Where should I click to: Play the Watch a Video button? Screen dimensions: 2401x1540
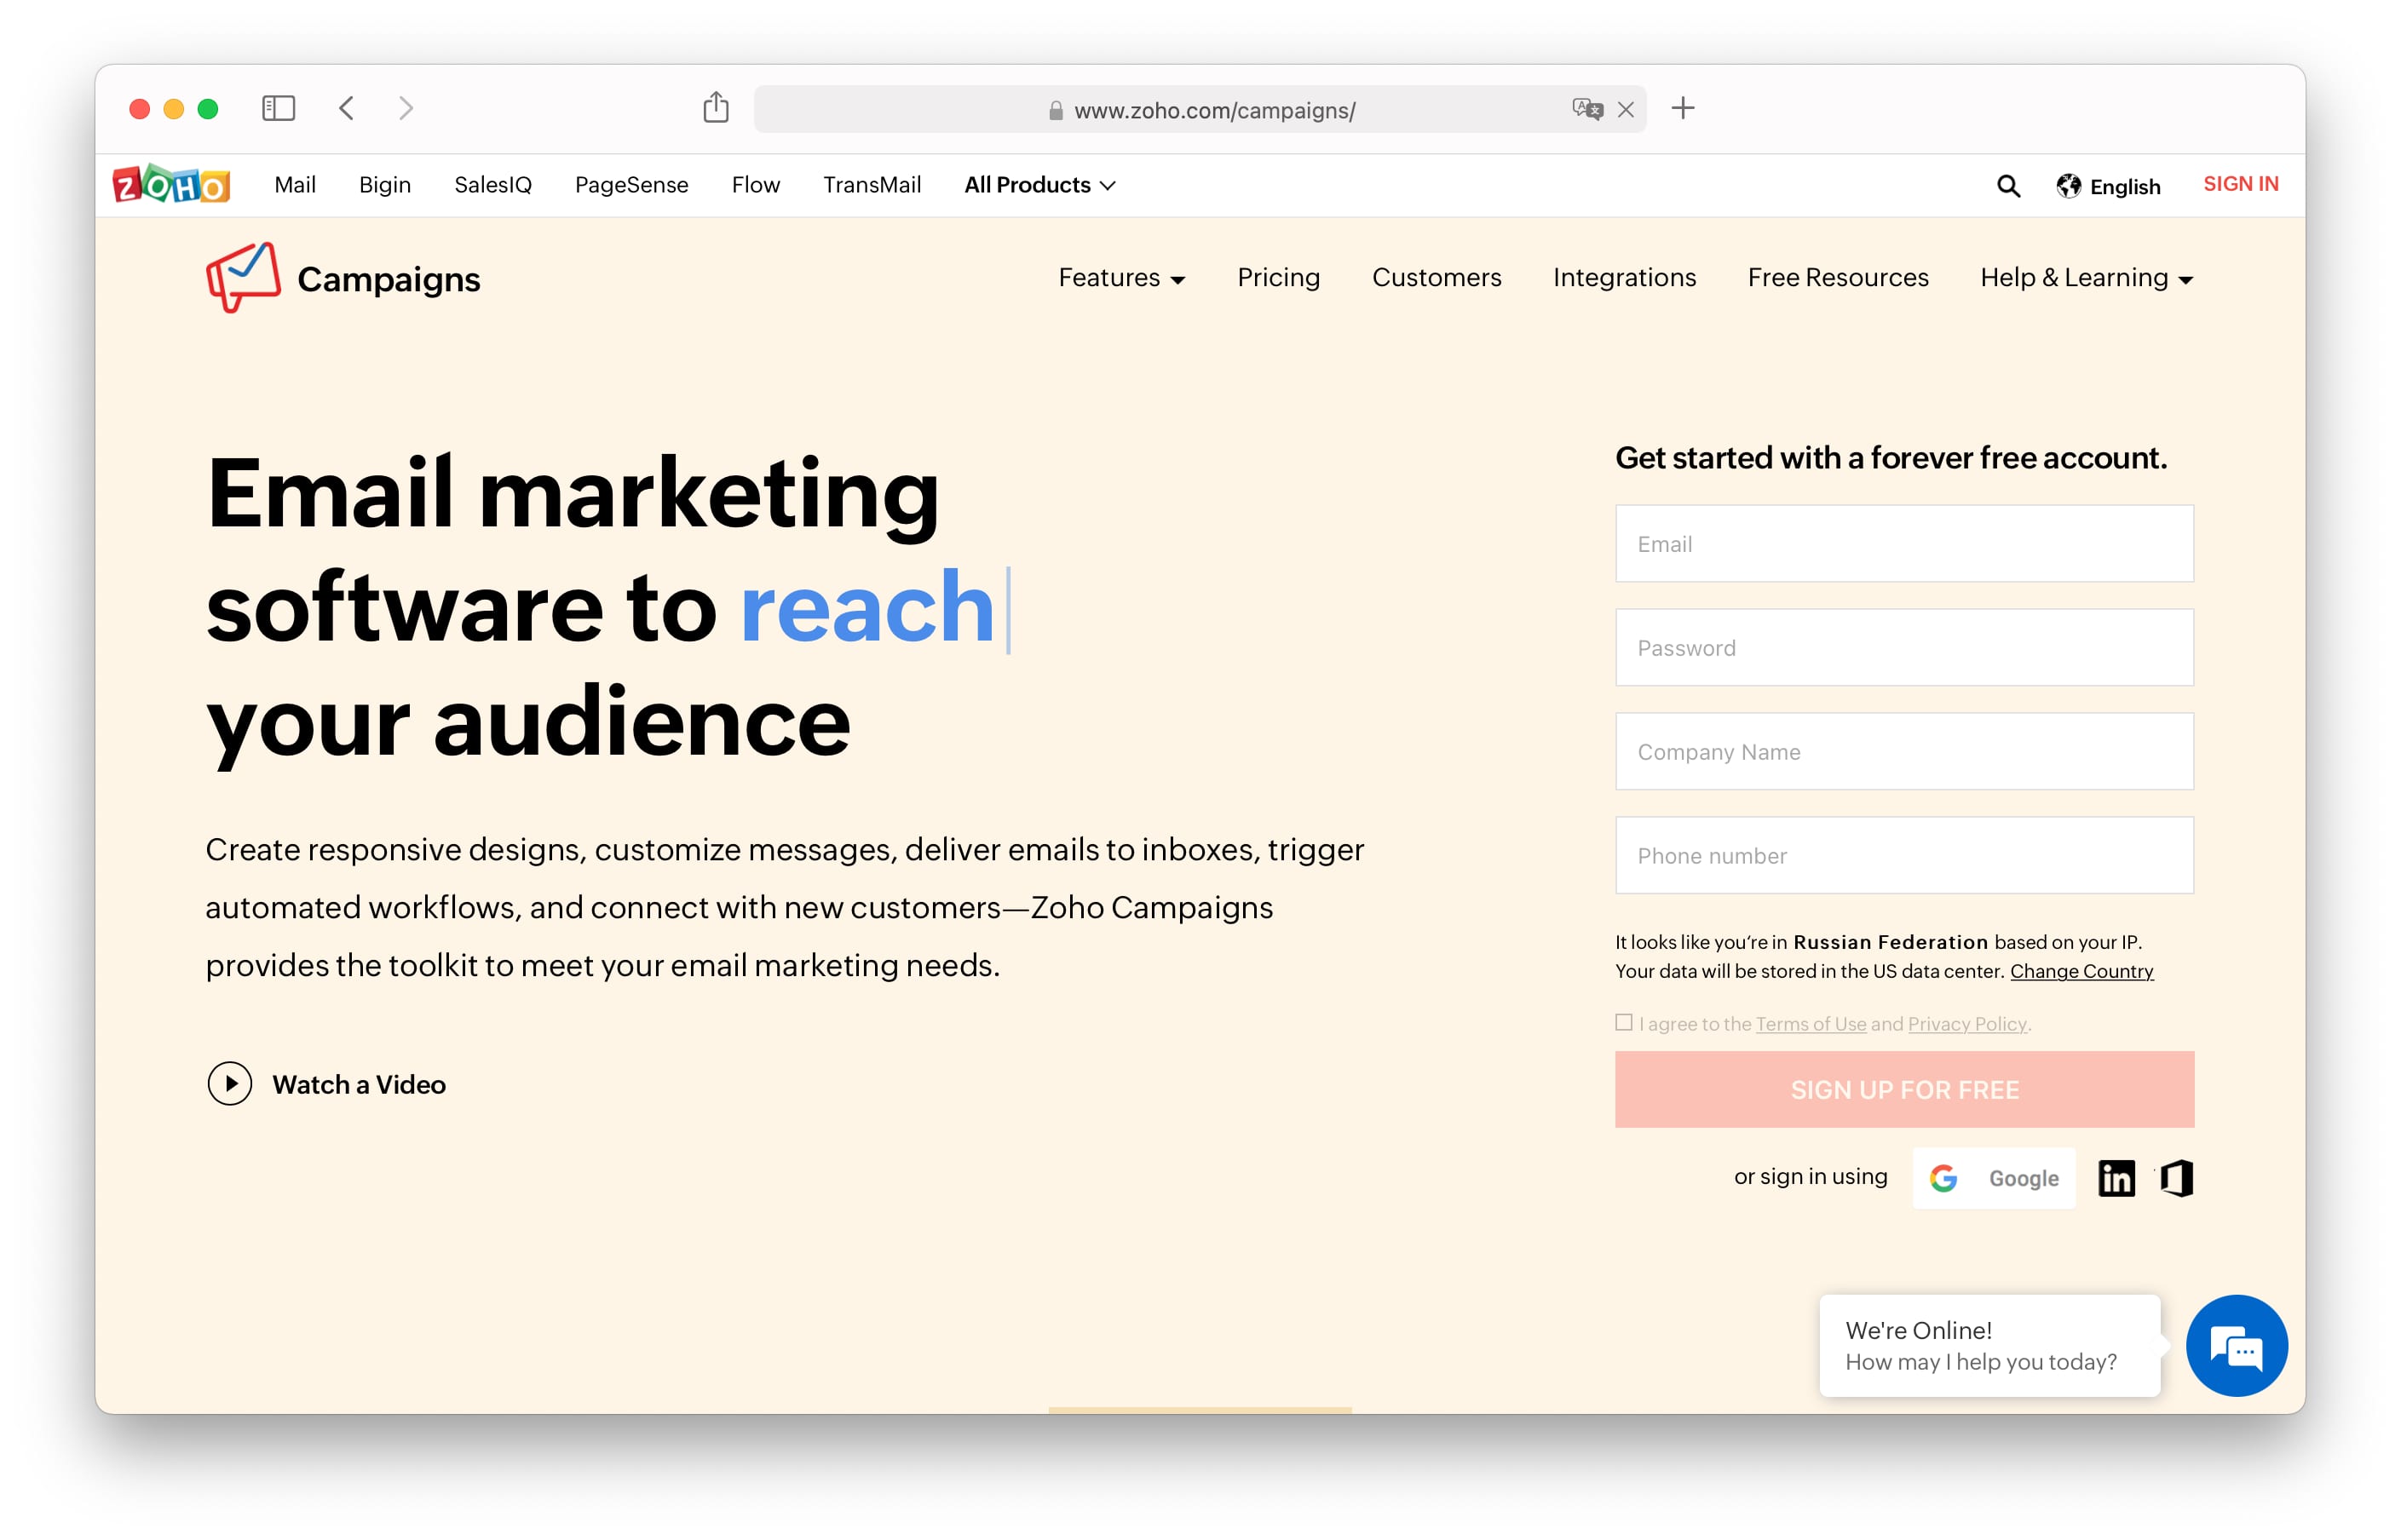230,1084
